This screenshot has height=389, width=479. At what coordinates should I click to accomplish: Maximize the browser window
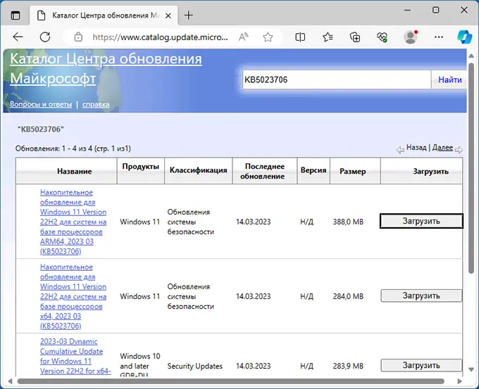[x=435, y=10]
